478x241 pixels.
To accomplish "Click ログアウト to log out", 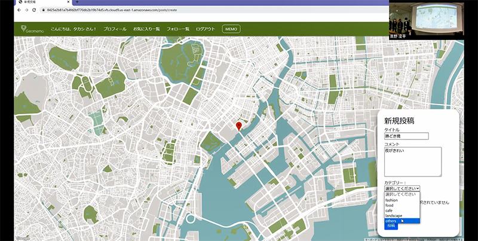I will 206,29.
